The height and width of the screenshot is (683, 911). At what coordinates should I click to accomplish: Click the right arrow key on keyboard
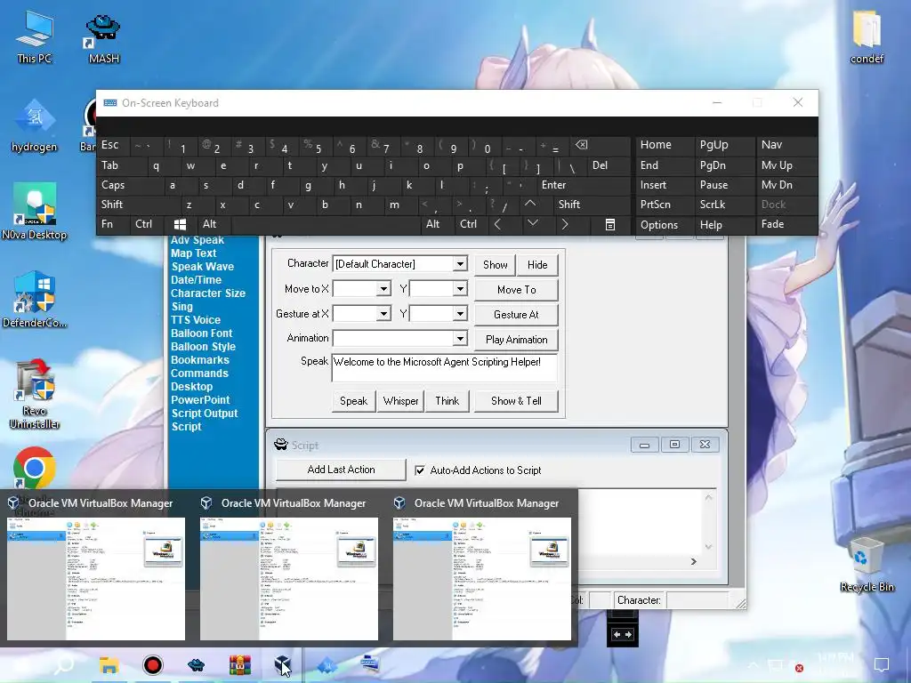click(564, 224)
